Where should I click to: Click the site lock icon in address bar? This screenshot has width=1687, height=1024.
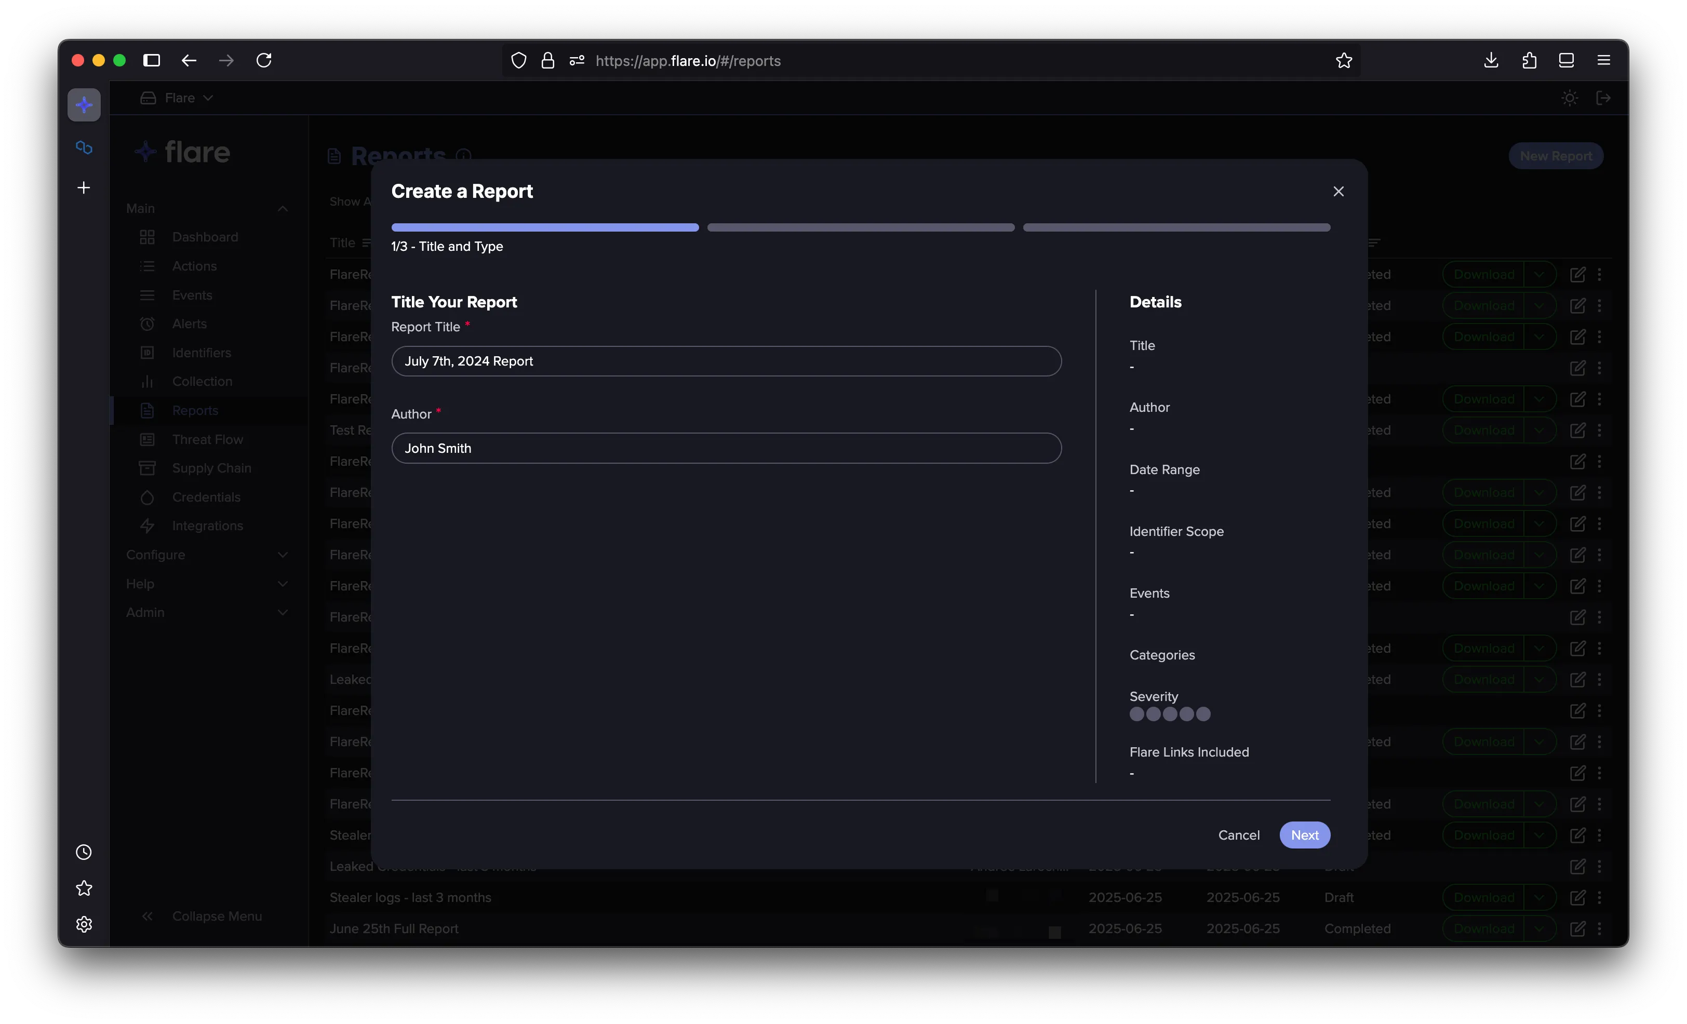pos(547,60)
